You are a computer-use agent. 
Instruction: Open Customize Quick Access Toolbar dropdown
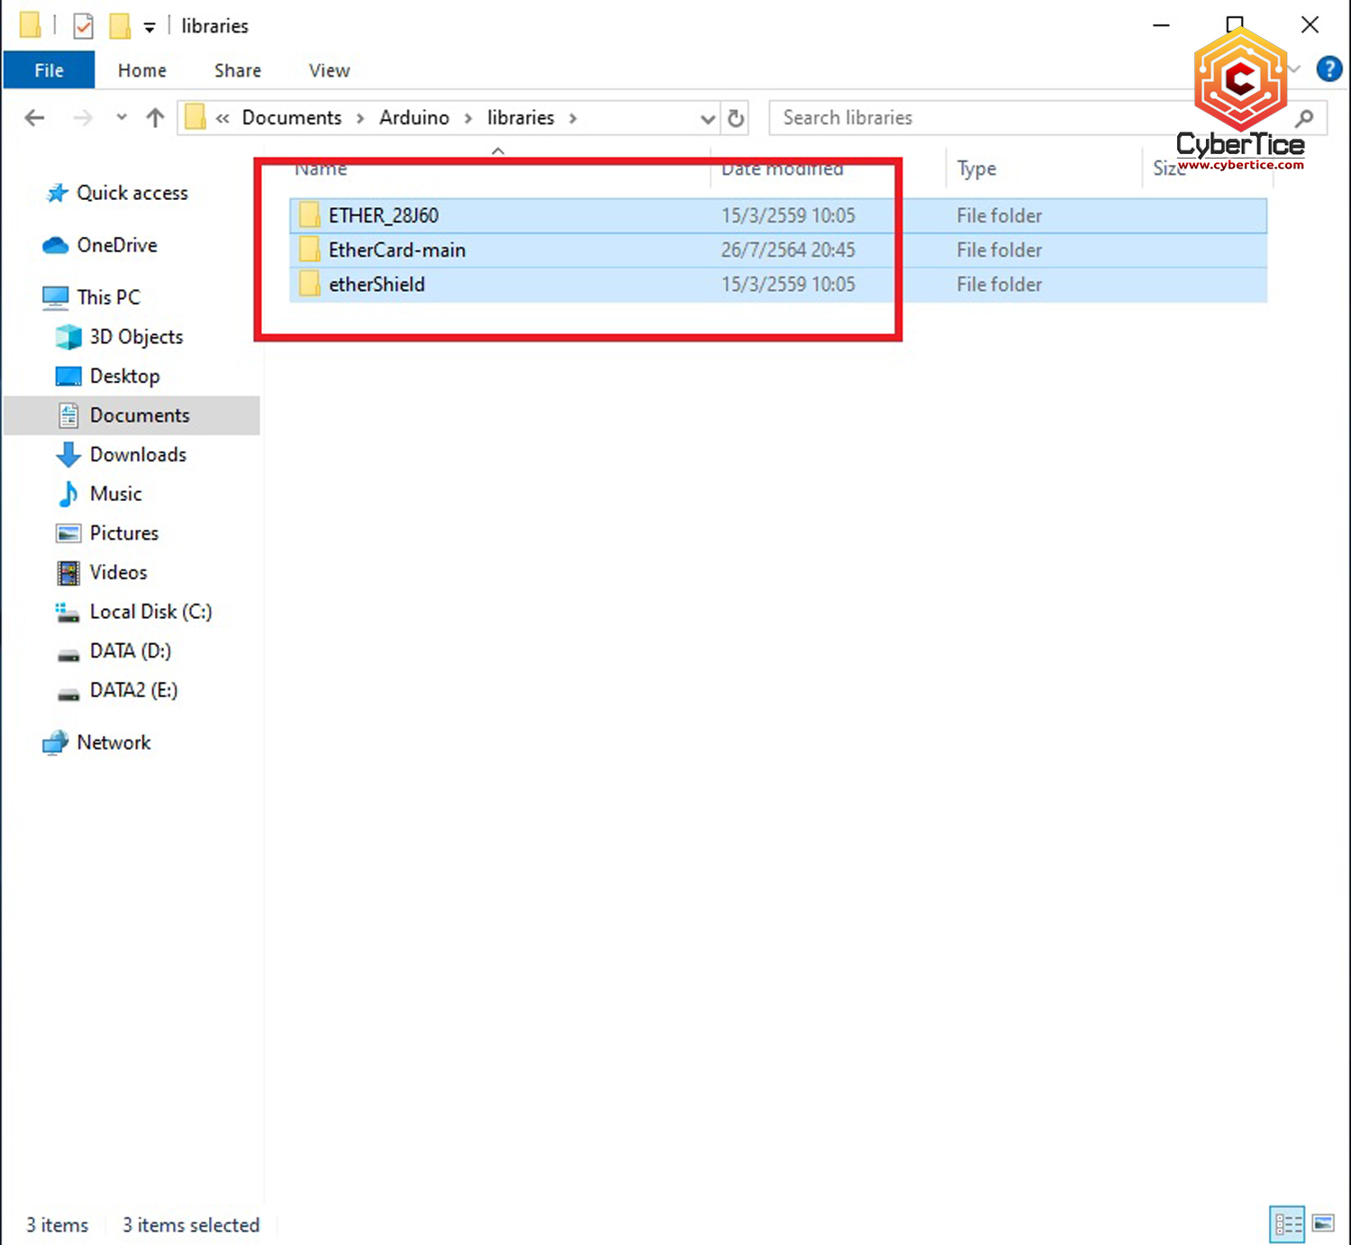tap(150, 28)
